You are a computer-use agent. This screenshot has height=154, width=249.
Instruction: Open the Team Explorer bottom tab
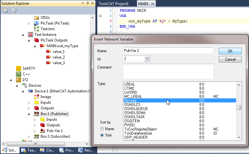(x=29, y=150)
